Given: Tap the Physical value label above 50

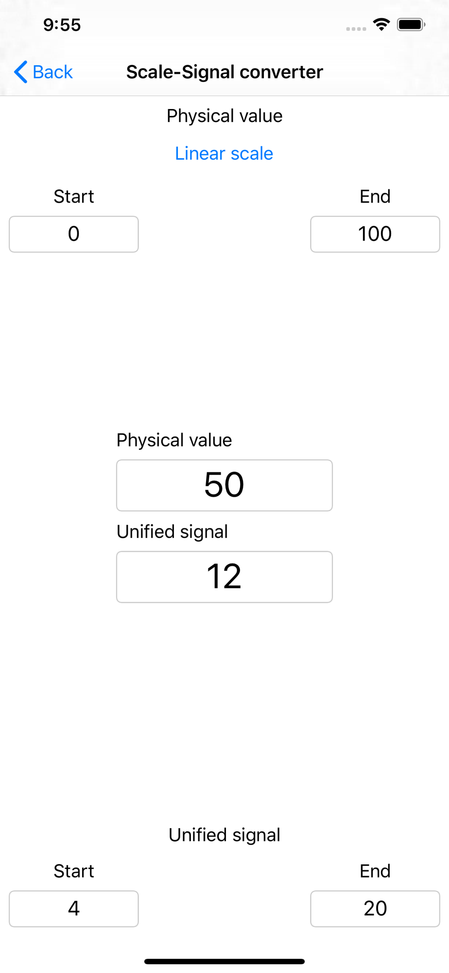Looking at the screenshot, I should tap(174, 440).
